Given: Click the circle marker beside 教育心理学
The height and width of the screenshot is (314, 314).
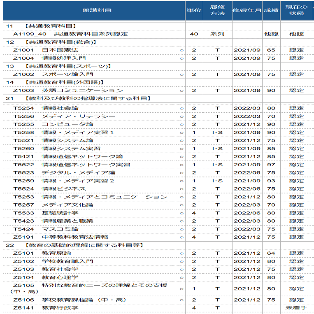Looking at the screenshot, I should (181, 278).
